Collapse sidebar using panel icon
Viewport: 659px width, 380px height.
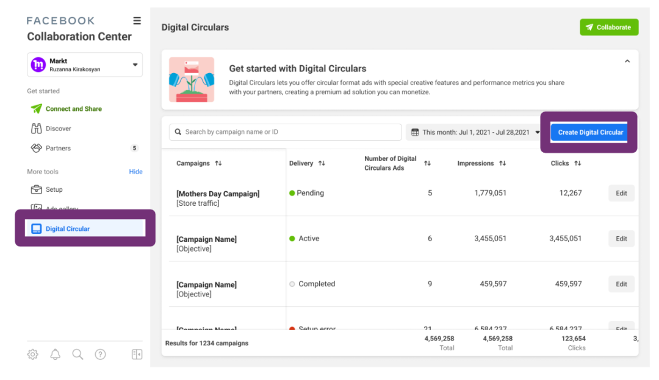click(137, 354)
